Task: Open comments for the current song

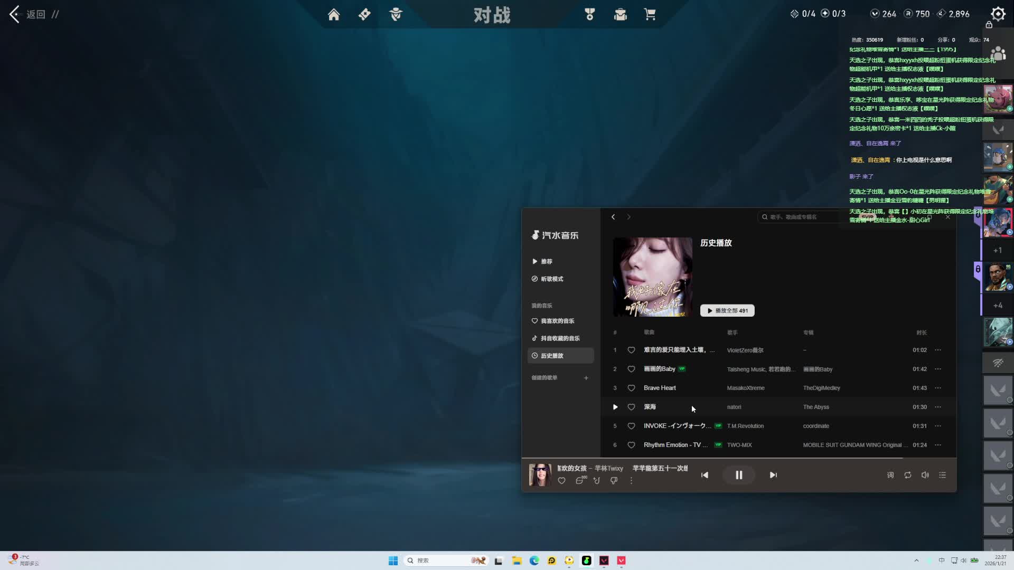Action: click(x=580, y=481)
